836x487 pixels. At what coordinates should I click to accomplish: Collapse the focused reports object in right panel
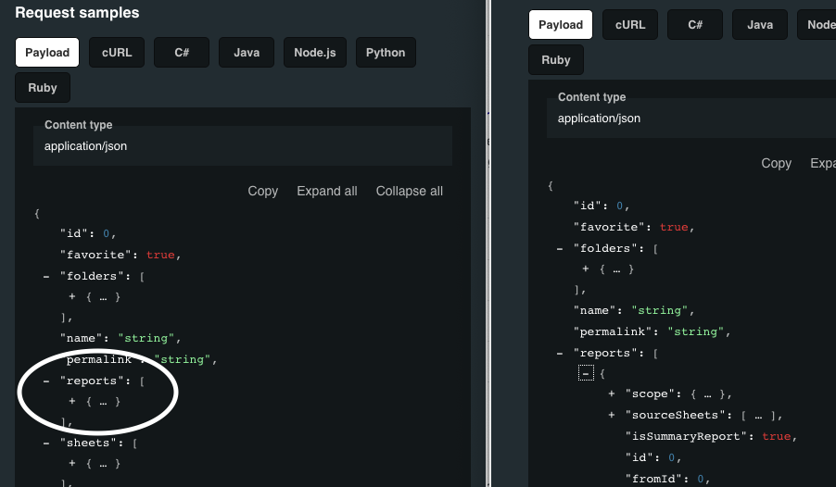point(586,373)
